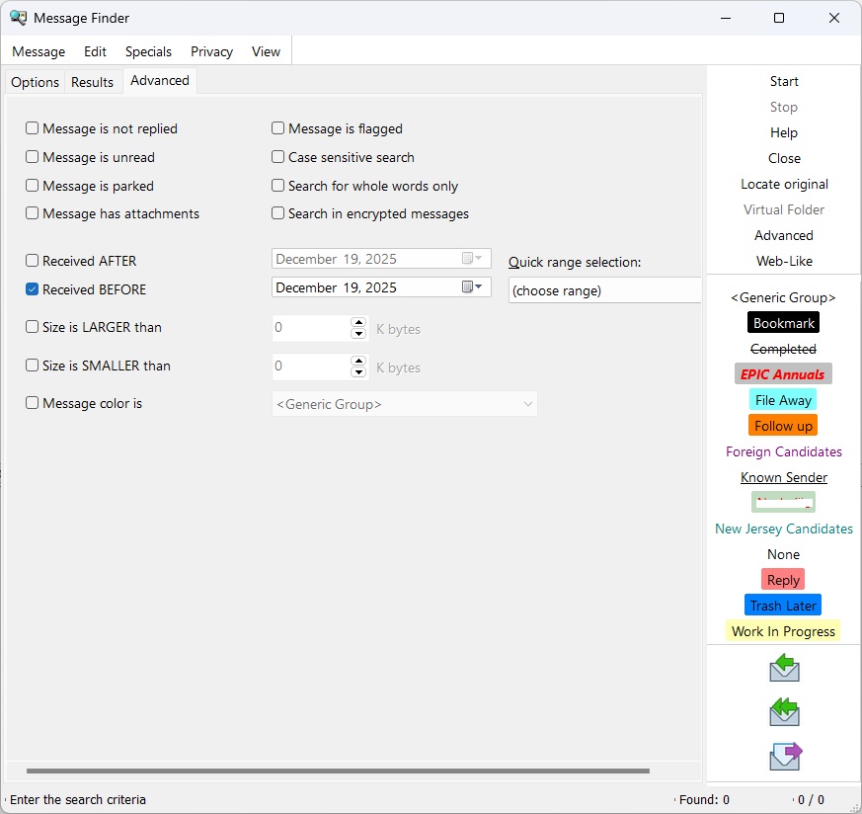Click the Message Finder app icon
This screenshot has width=862, height=814.
(x=18, y=18)
